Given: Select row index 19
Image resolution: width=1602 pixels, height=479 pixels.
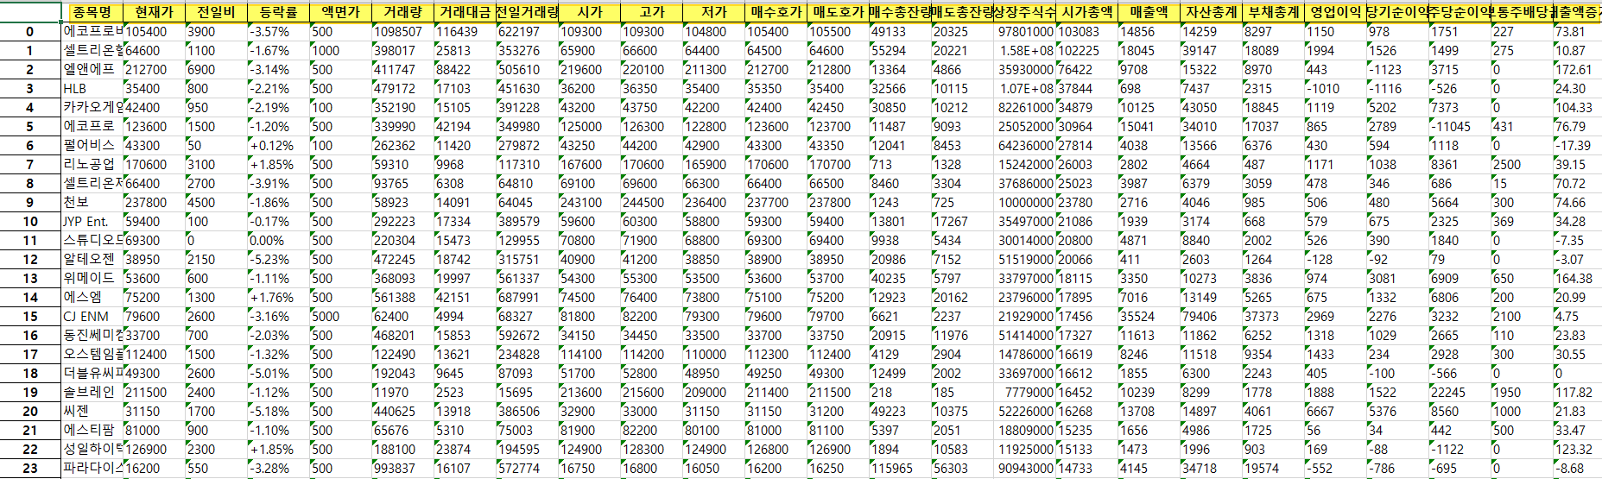Looking at the screenshot, I should [x=30, y=393].
